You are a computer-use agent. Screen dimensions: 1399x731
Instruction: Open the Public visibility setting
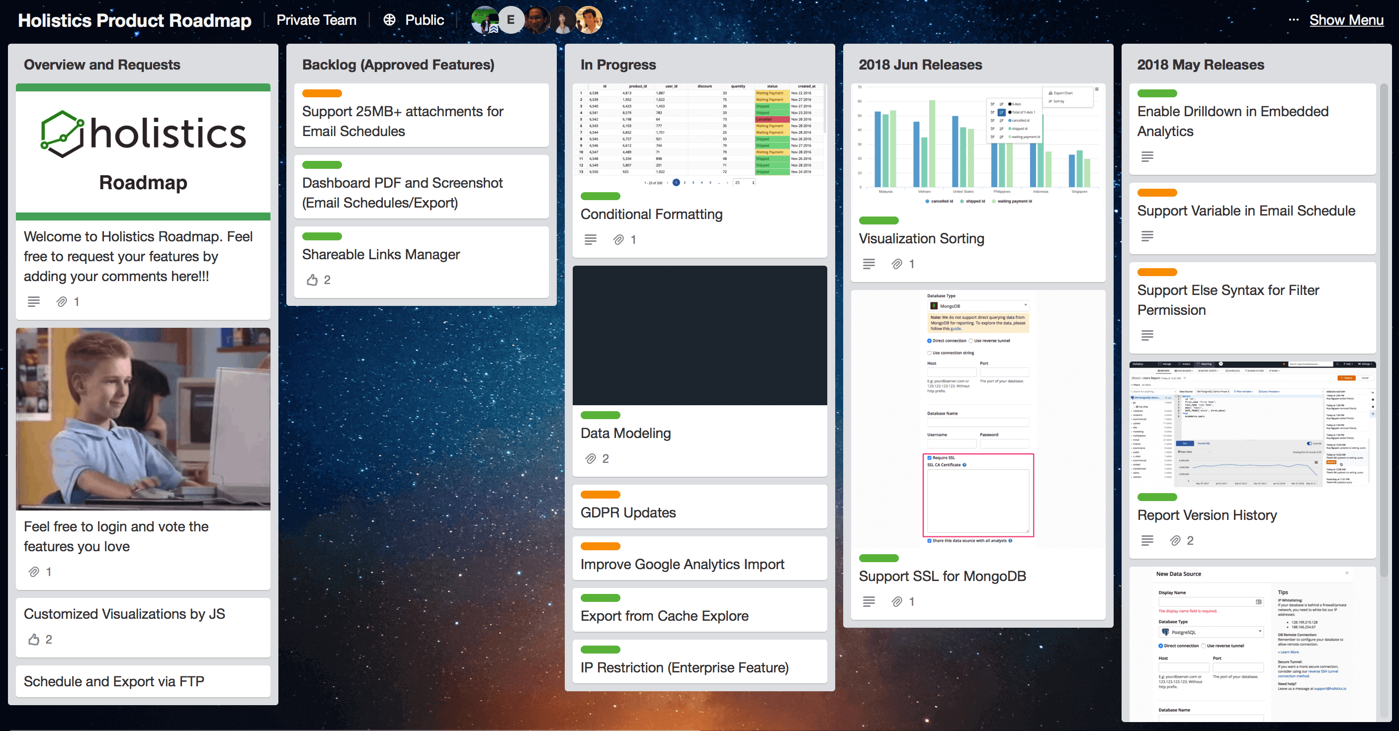[414, 20]
